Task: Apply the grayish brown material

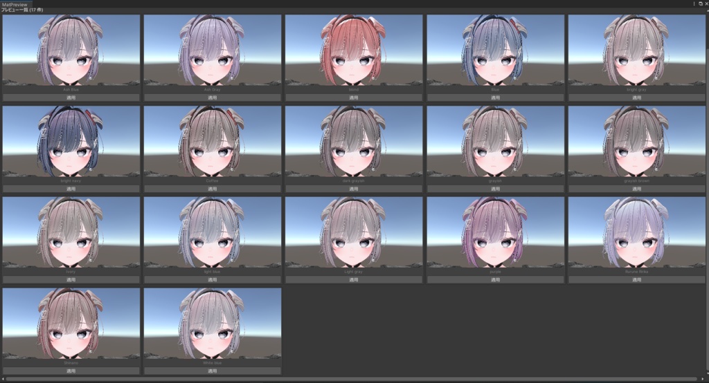Action: click(x=637, y=189)
